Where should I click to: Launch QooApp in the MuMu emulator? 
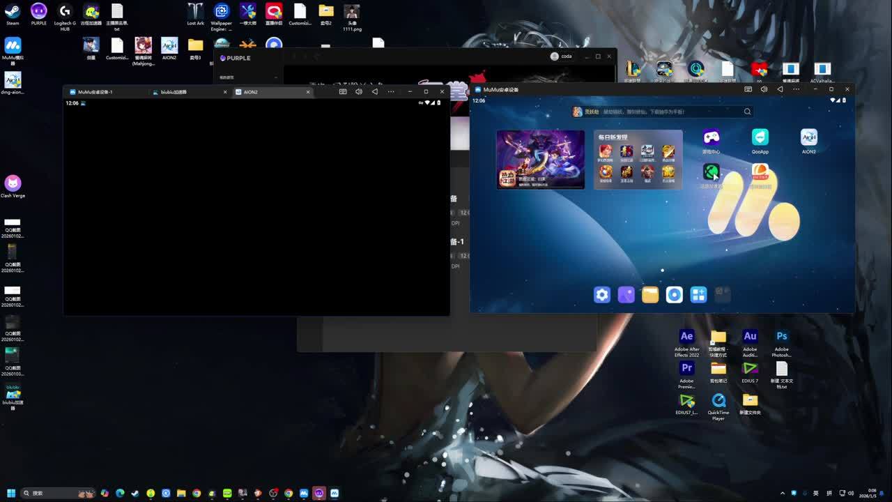760,138
